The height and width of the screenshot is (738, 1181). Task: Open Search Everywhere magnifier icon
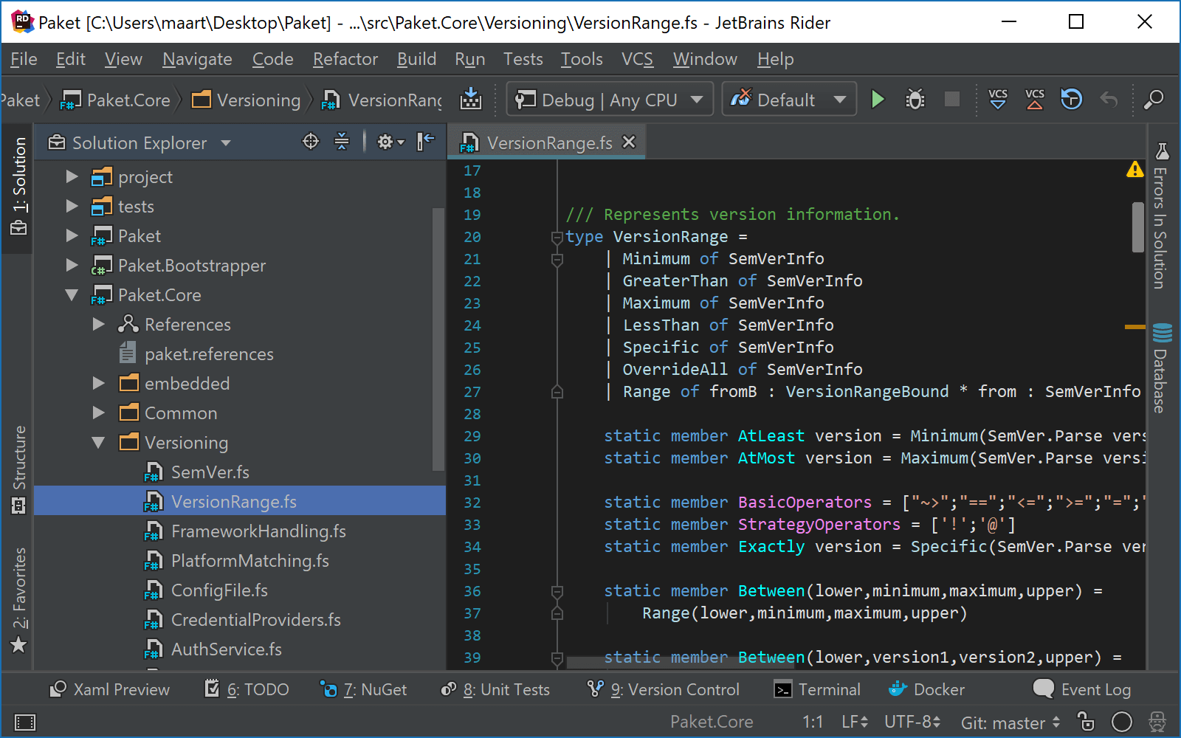pyautogui.click(x=1154, y=99)
